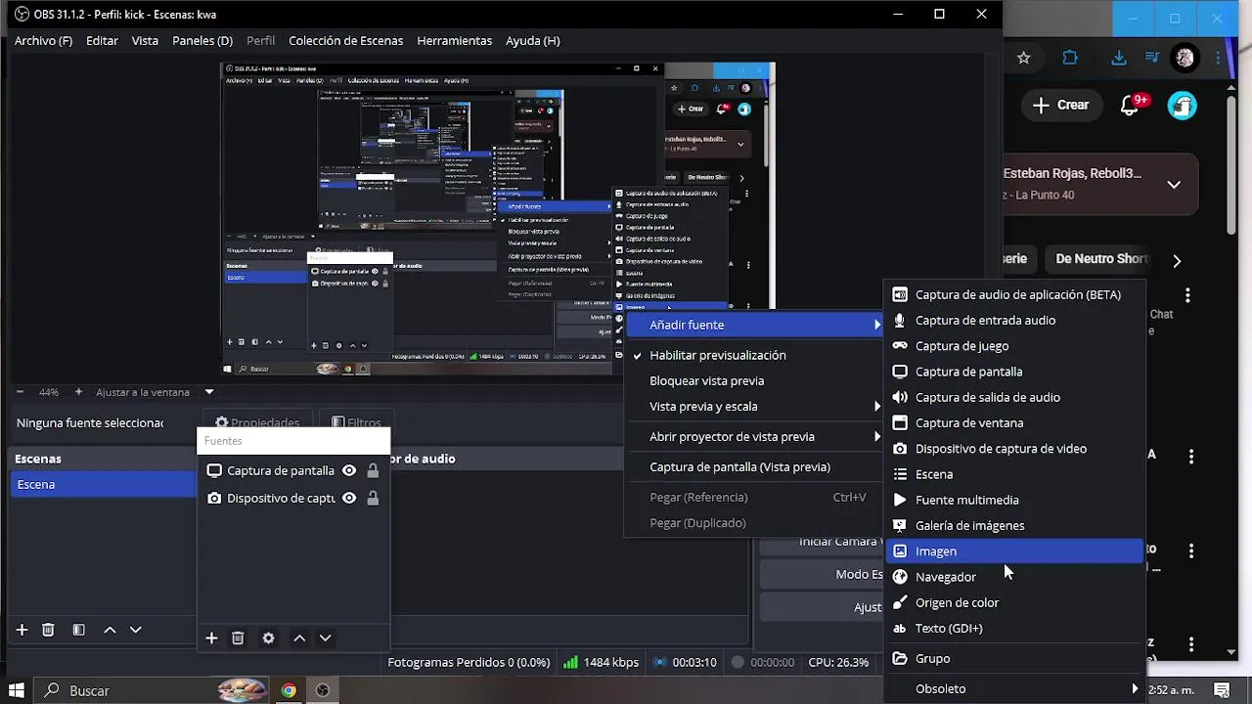The image size is (1252, 704).
Task: Toggle visibility eye of Captura de pantalla source
Action: [349, 470]
